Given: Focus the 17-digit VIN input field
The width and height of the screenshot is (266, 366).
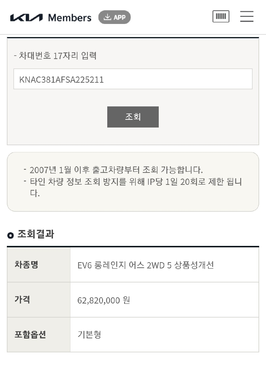Looking at the screenshot, I should tap(133, 79).
